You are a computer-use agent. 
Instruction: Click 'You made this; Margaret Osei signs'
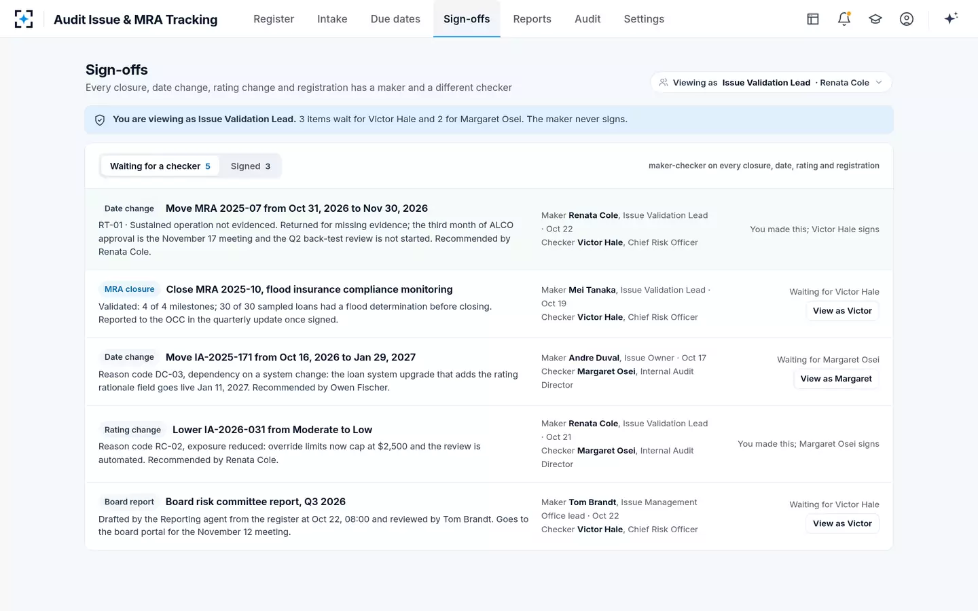pyautogui.click(x=808, y=444)
